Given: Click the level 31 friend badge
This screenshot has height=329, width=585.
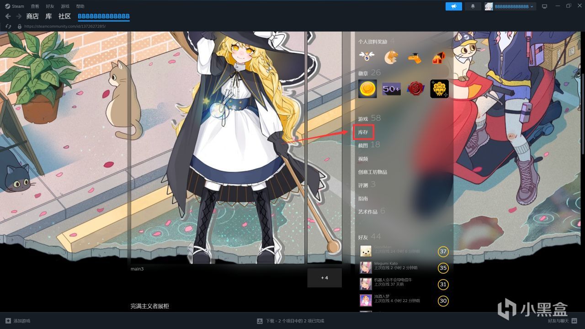Looking at the screenshot, I should (x=443, y=284).
